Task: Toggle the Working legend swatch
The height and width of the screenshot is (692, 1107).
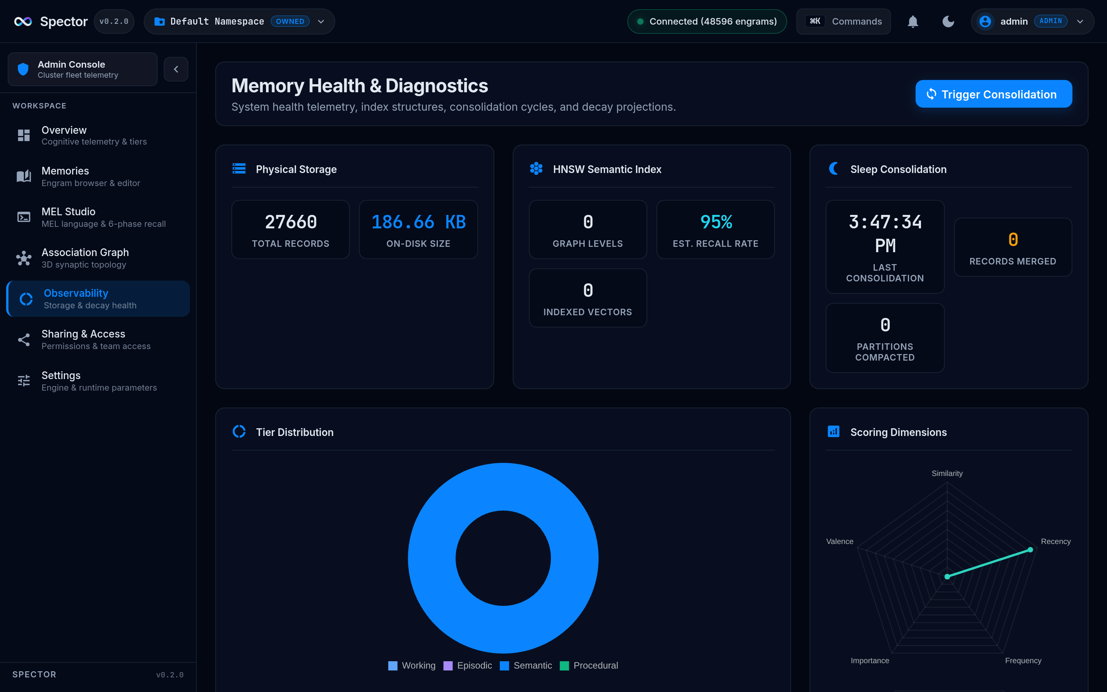Action: coord(392,665)
